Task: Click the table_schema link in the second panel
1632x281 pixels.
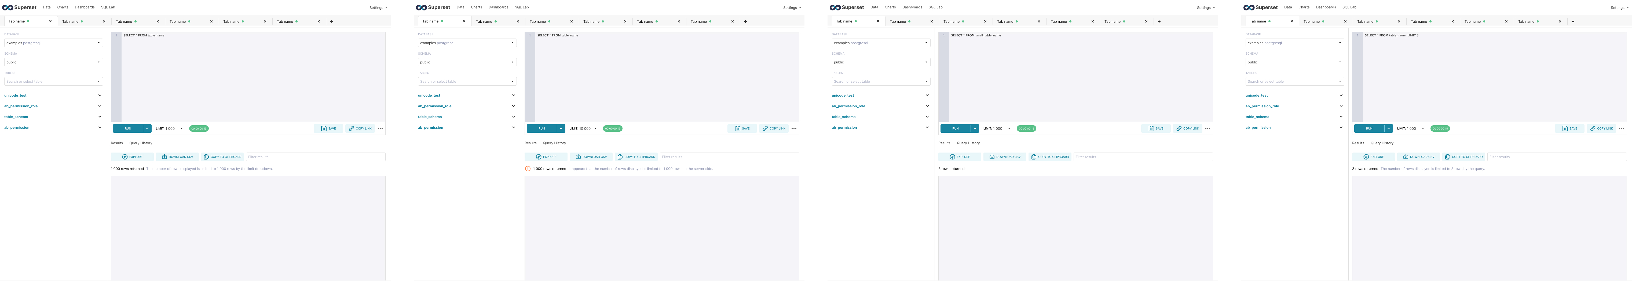Action: [x=430, y=117]
